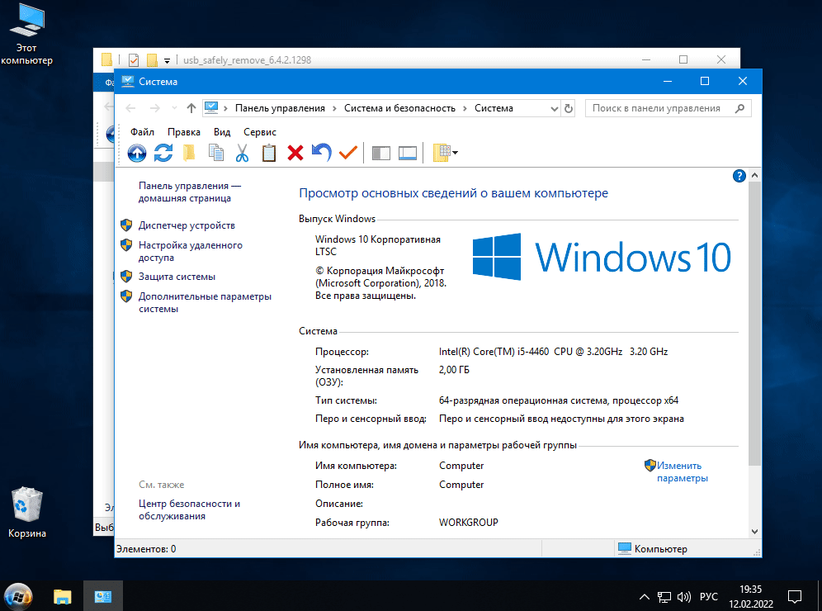Open the Правка menu
Viewport: 822px width, 611px height.
(184, 132)
